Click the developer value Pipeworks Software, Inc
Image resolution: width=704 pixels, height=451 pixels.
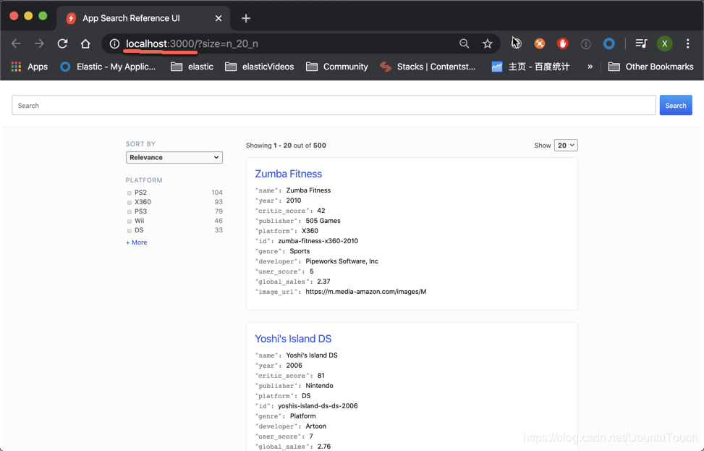coord(342,261)
